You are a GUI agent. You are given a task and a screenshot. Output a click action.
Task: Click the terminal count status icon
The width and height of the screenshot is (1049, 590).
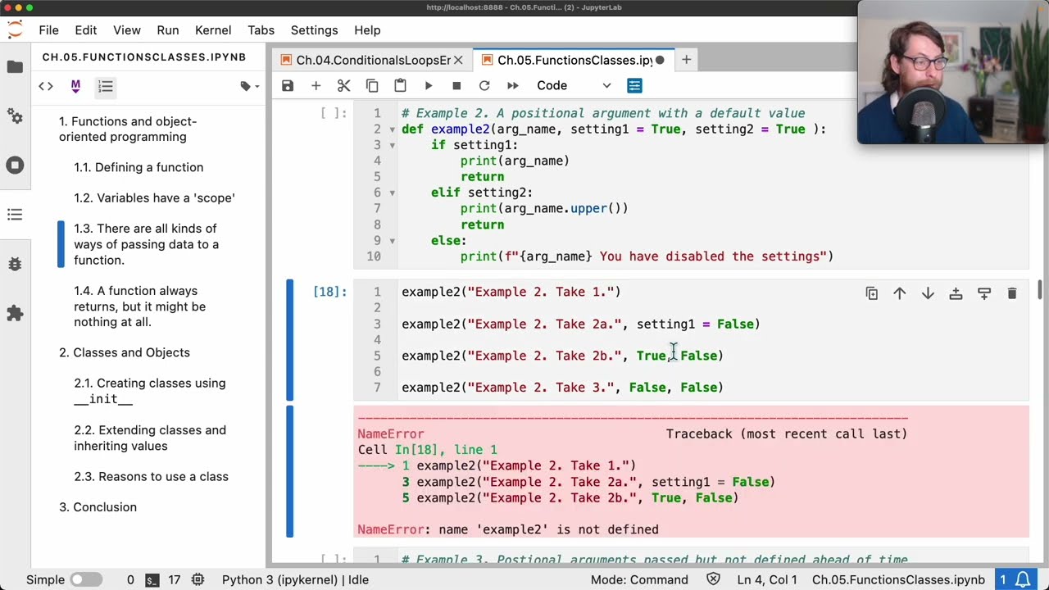pyautogui.click(x=152, y=579)
